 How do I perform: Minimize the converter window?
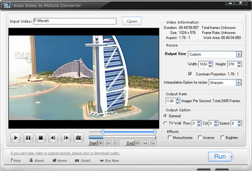click(x=231, y=3)
